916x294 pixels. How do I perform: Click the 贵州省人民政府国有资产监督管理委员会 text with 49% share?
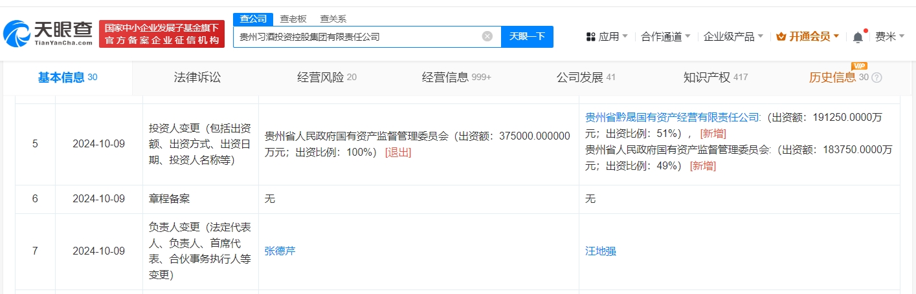coord(678,150)
